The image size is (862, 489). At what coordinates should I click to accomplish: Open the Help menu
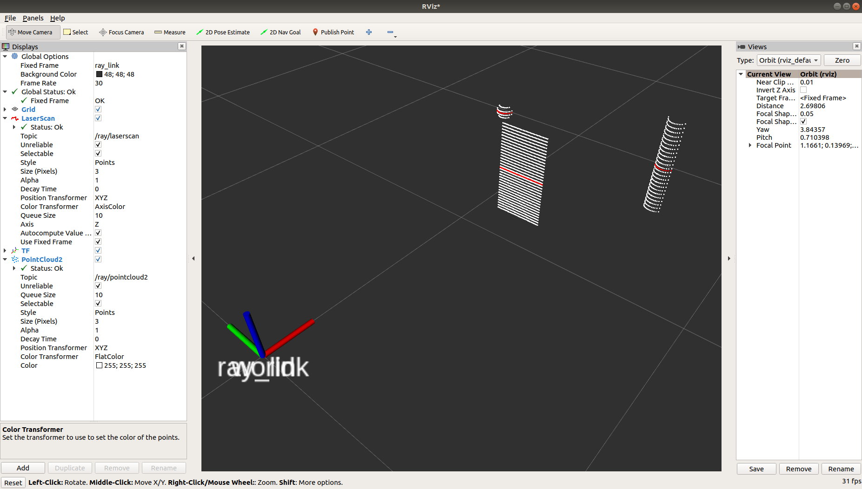tap(58, 18)
